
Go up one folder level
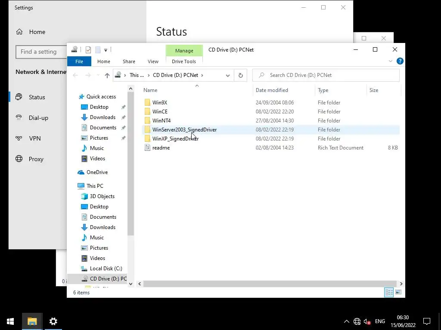click(x=107, y=75)
